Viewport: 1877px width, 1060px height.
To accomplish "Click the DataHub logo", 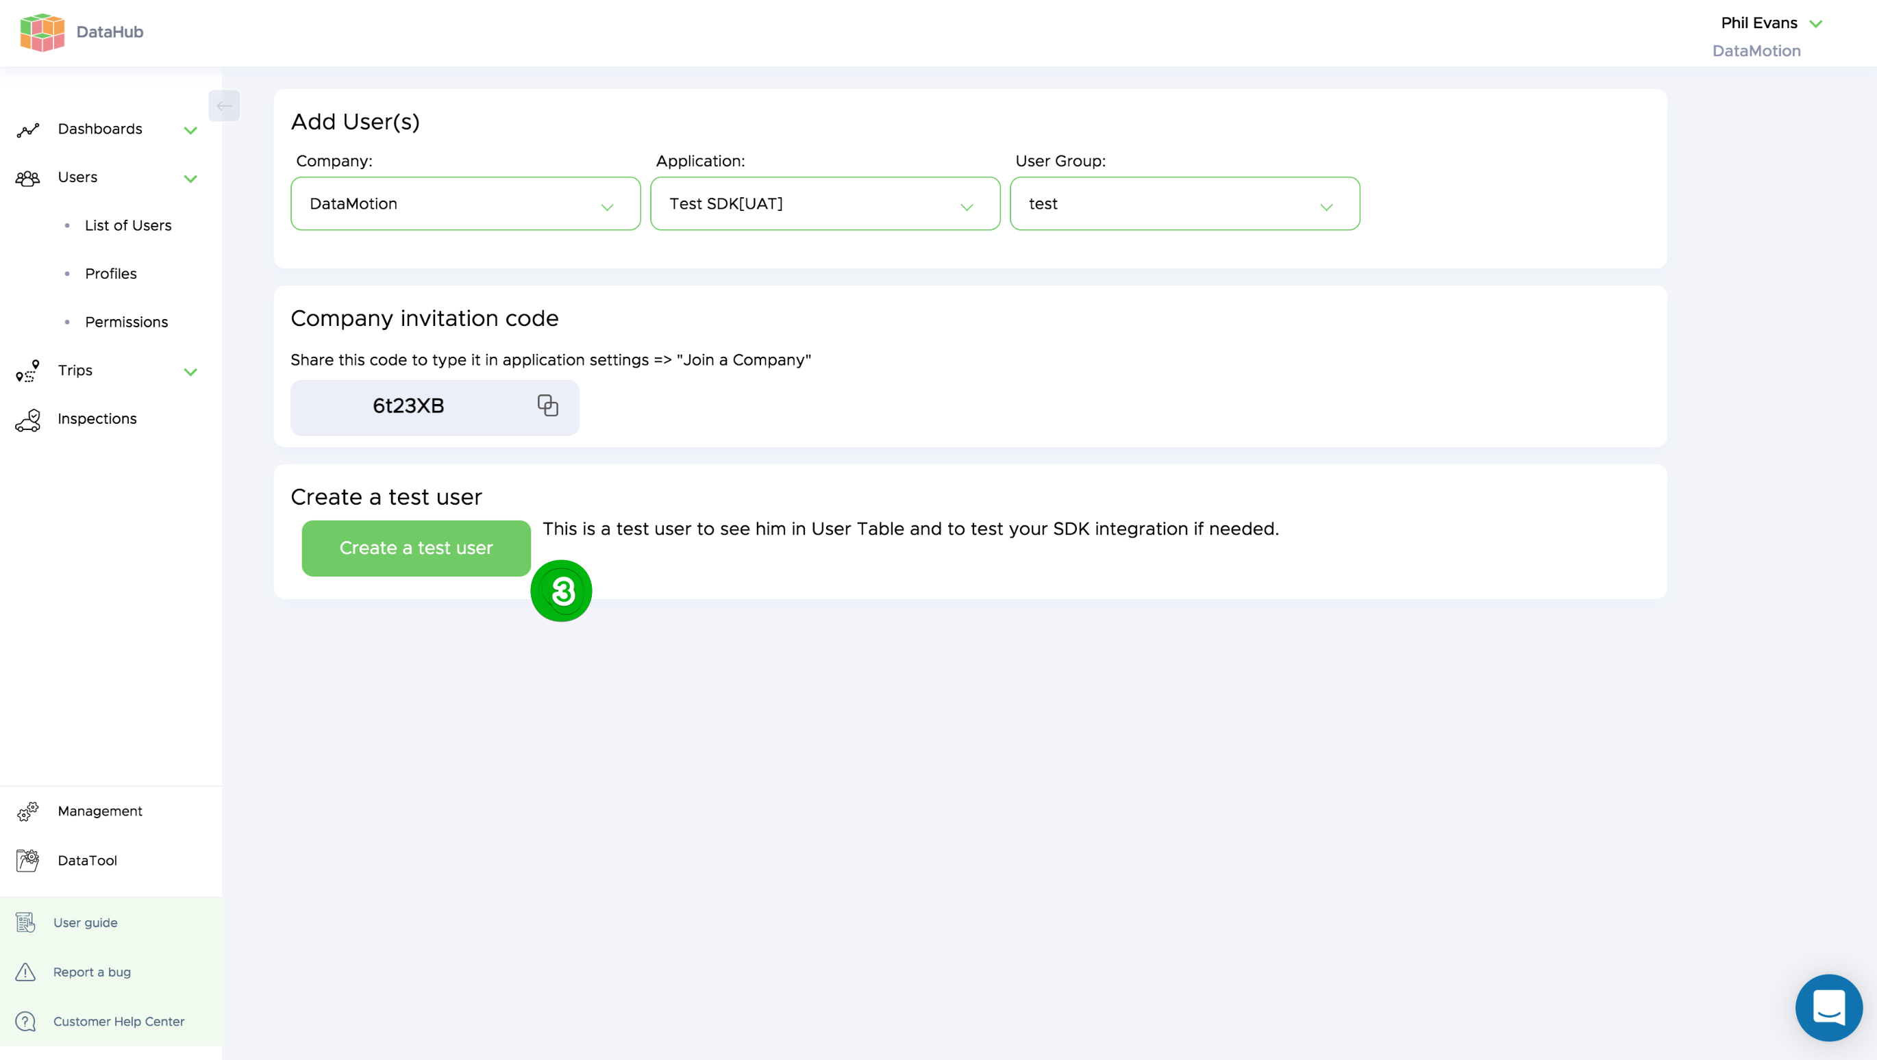I will (x=42, y=32).
